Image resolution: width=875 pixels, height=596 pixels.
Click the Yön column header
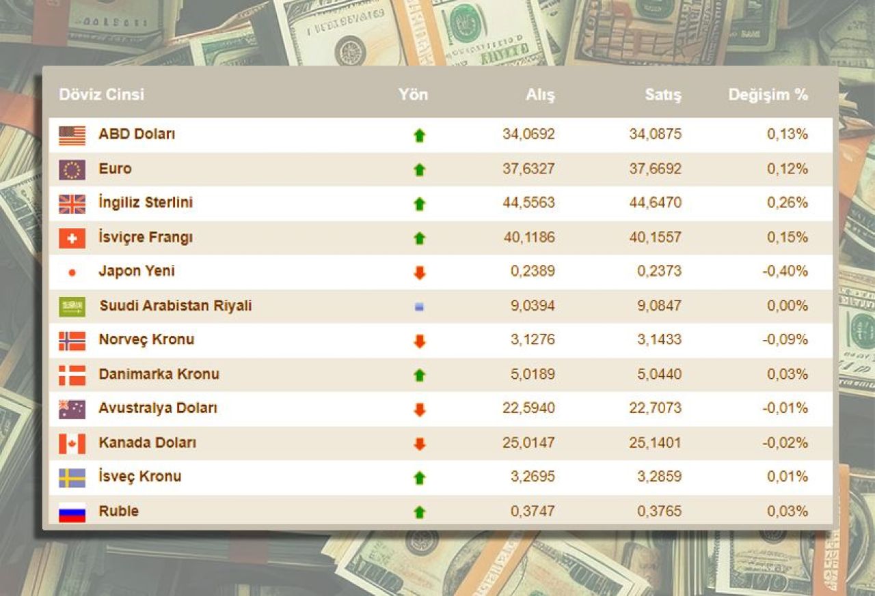(x=413, y=94)
